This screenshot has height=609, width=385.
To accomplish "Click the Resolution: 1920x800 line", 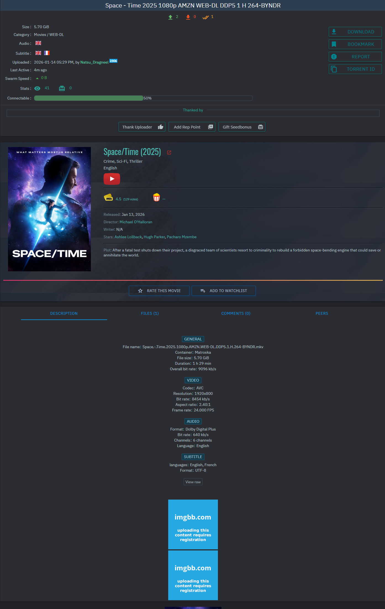I will (193, 393).
